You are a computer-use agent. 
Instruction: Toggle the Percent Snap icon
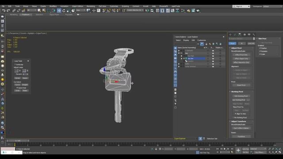coord(114,11)
